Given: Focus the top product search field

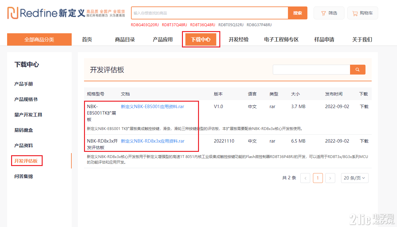Looking at the screenshot, I should tap(209, 13).
